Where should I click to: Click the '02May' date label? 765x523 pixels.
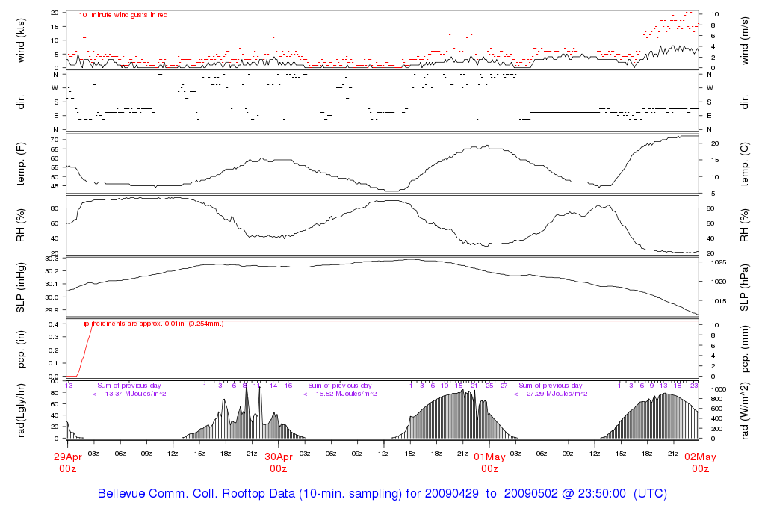pos(700,457)
